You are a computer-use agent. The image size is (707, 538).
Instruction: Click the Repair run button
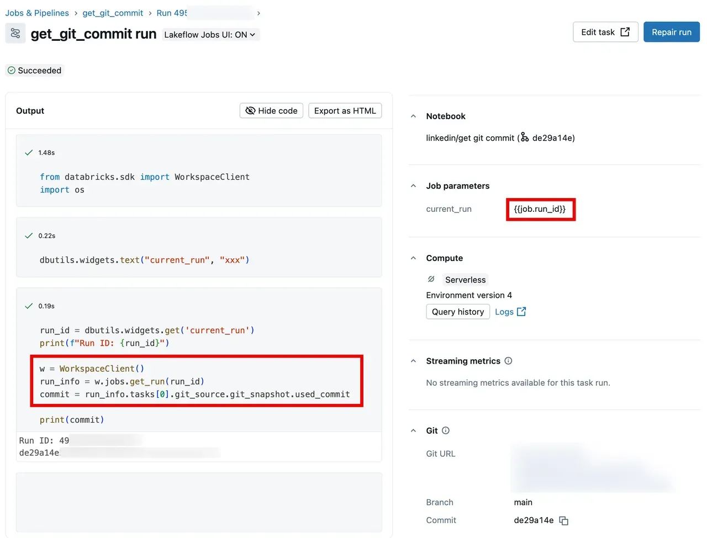pos(672,32)
